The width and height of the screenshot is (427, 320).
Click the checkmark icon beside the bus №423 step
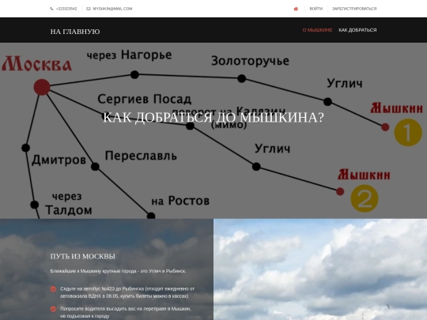[54, 289]
